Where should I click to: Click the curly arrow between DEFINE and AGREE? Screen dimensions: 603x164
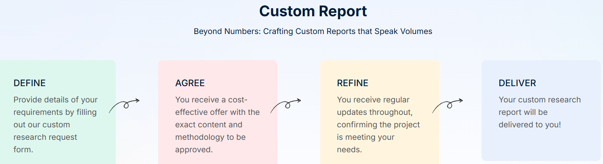point(124,105)
